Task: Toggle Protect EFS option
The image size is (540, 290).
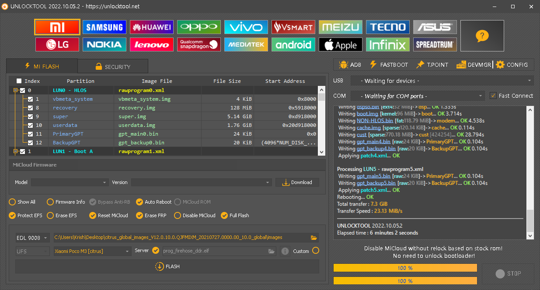Action: (12, 215)
